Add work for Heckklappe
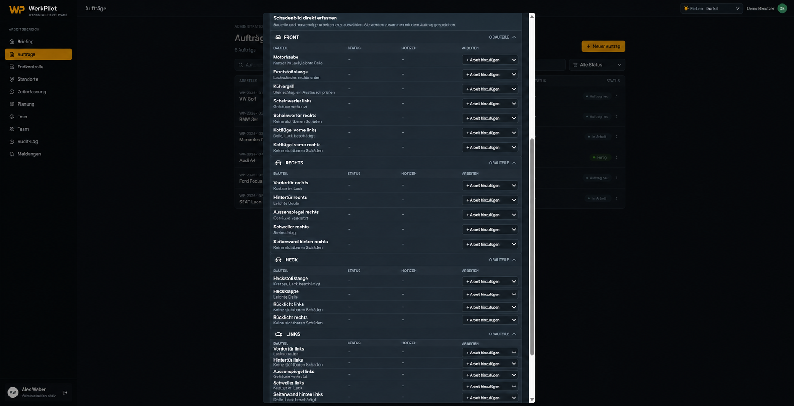Viewport: 794px width, 406px height. click(x=490, y=294)
